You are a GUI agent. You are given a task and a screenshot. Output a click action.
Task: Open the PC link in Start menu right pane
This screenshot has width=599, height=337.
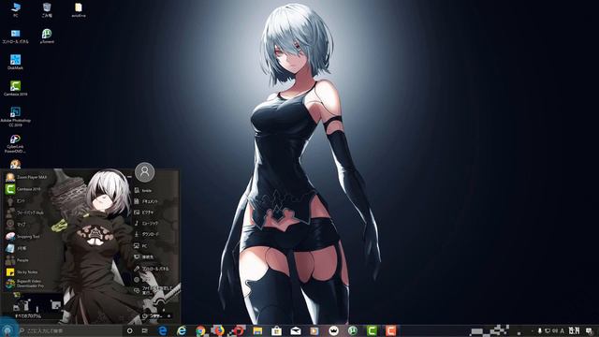click(x=140, y=245)
